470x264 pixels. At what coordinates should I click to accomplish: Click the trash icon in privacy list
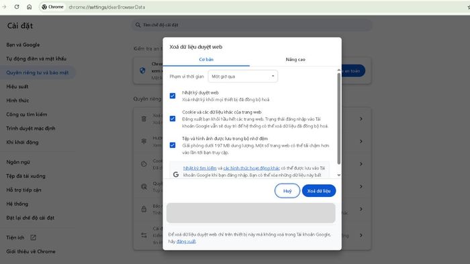[144, 119]
